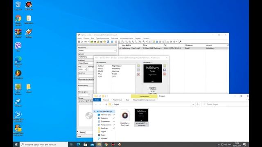Open the Файл tab in Explorer
The image size is (262, 147).
(97, 100)
